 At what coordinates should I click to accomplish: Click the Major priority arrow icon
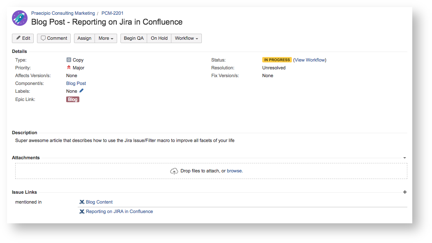(69, 67)
